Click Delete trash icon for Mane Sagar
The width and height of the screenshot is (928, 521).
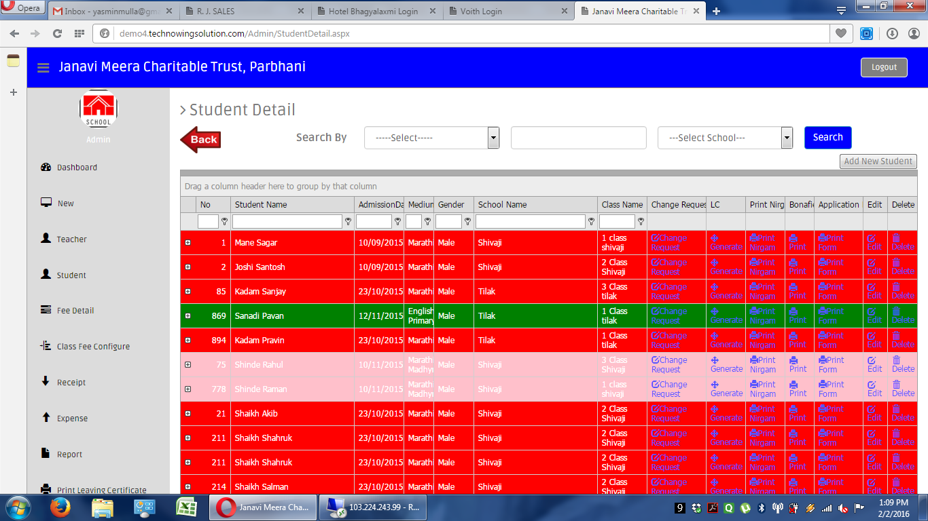[896, 237]
